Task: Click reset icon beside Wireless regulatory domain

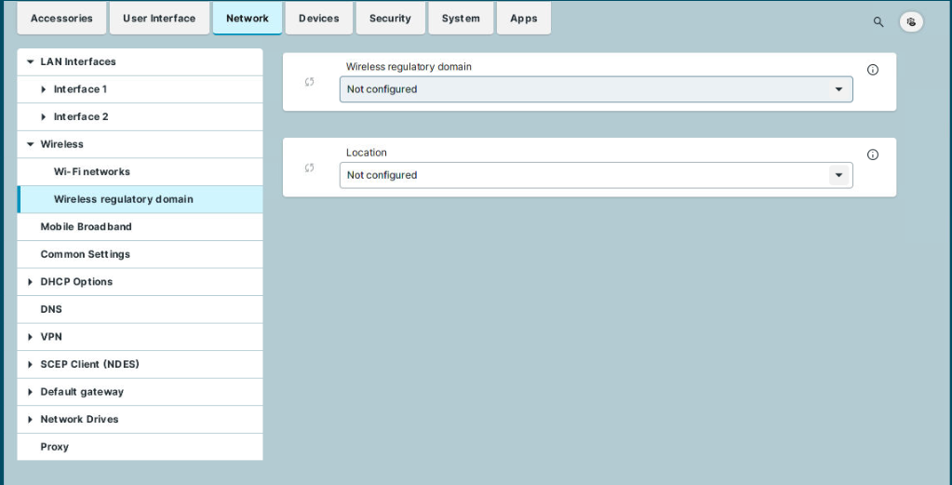Action: 310,82
